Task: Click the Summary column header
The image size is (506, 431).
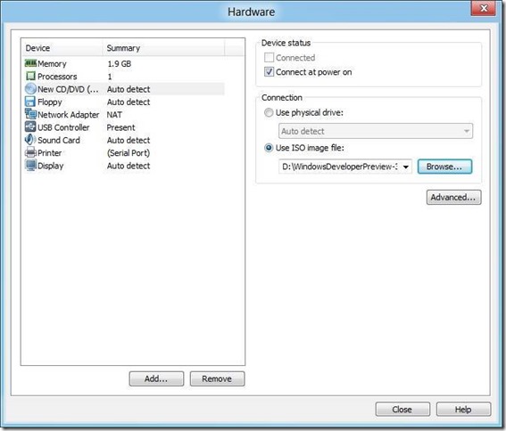Action: 163,48
